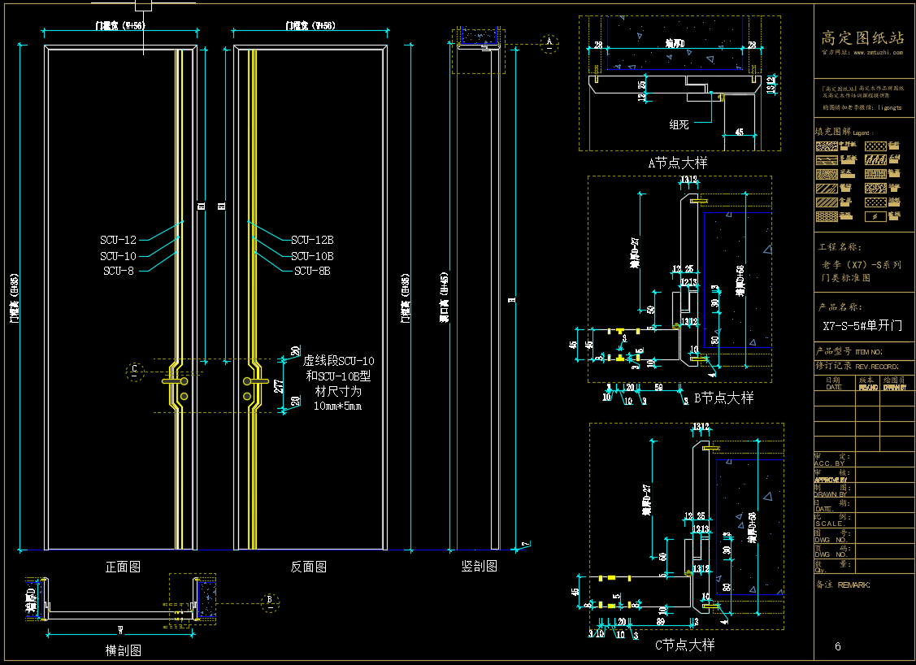Click the detail callout marker A
The width and height of the screenshot is (916, 665).
pyautogui.click(x=549, y=42)
